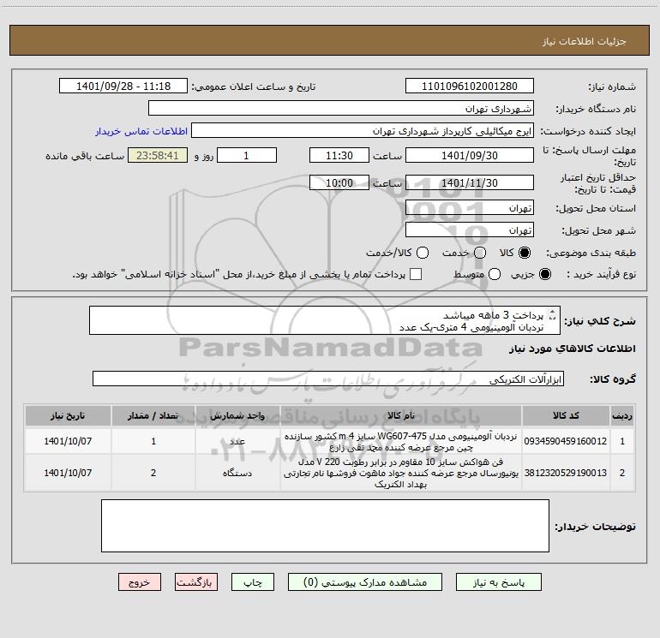Viewport: 660px width, 638px height.
Task: Click the نام دستگاه خریدار field
Action: point(341,108)
